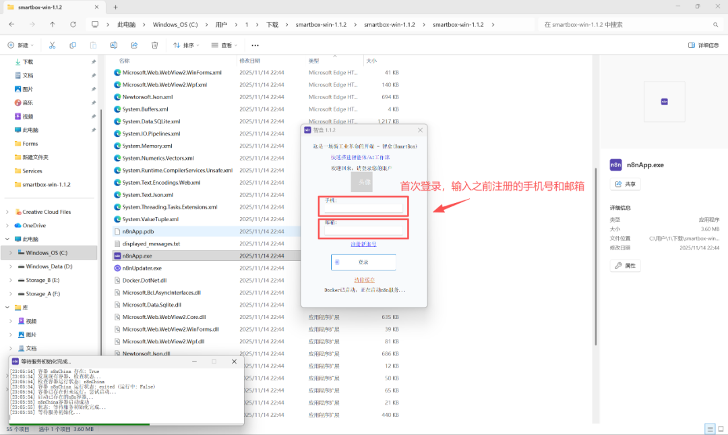Expand the Windows_OS (C:) drive node
This screenshot has width=728, height=435.
(x=11, y=253)
